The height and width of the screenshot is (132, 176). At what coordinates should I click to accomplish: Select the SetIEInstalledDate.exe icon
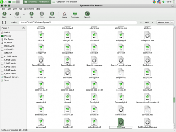[x=147, y=122]
